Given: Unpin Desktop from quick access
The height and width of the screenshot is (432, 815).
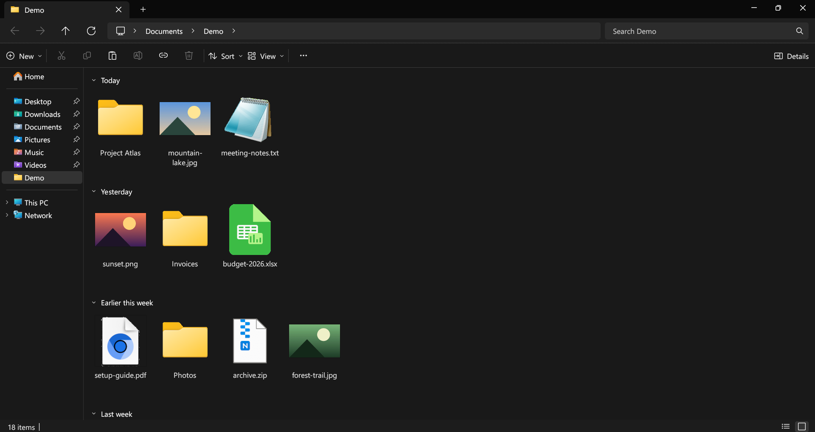Looking at the screenshot, I should 76,101.
